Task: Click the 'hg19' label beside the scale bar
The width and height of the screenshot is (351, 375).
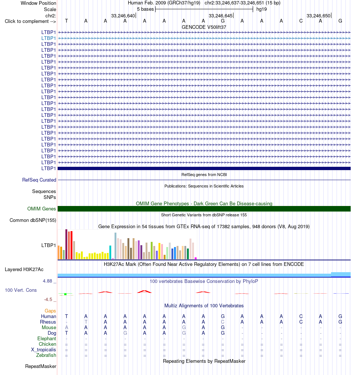Action: click(x=262, y=9)
